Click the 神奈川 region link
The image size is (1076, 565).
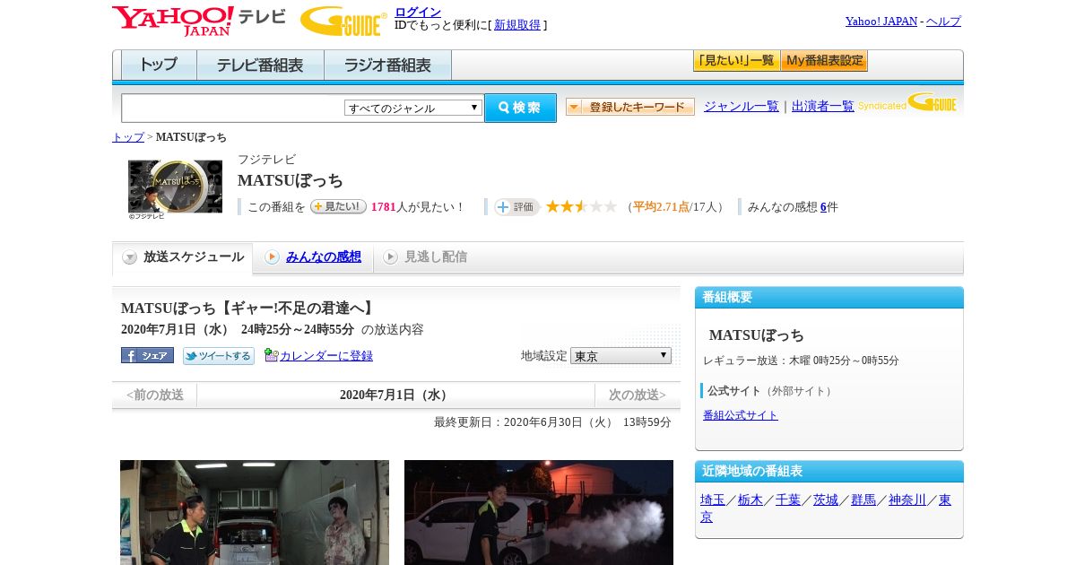tap(907, 500)
